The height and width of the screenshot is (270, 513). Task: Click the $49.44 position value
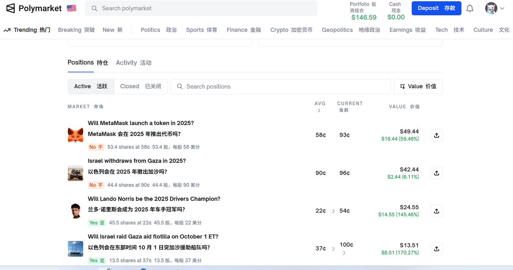(x=409, y=131)
